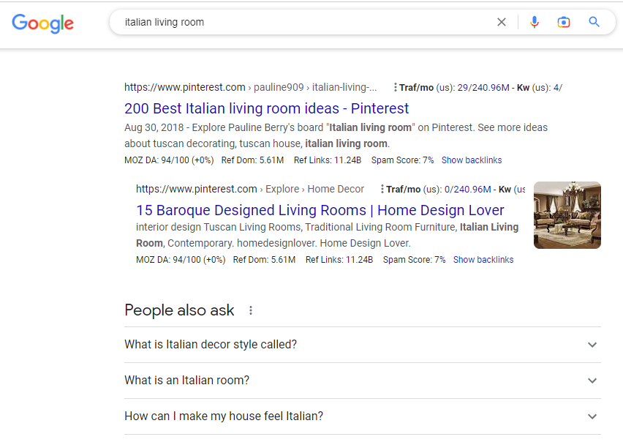Submit search with magnifying glass icon
The height and width of the screenshot is (445, 623).
[x=594, y=22]
